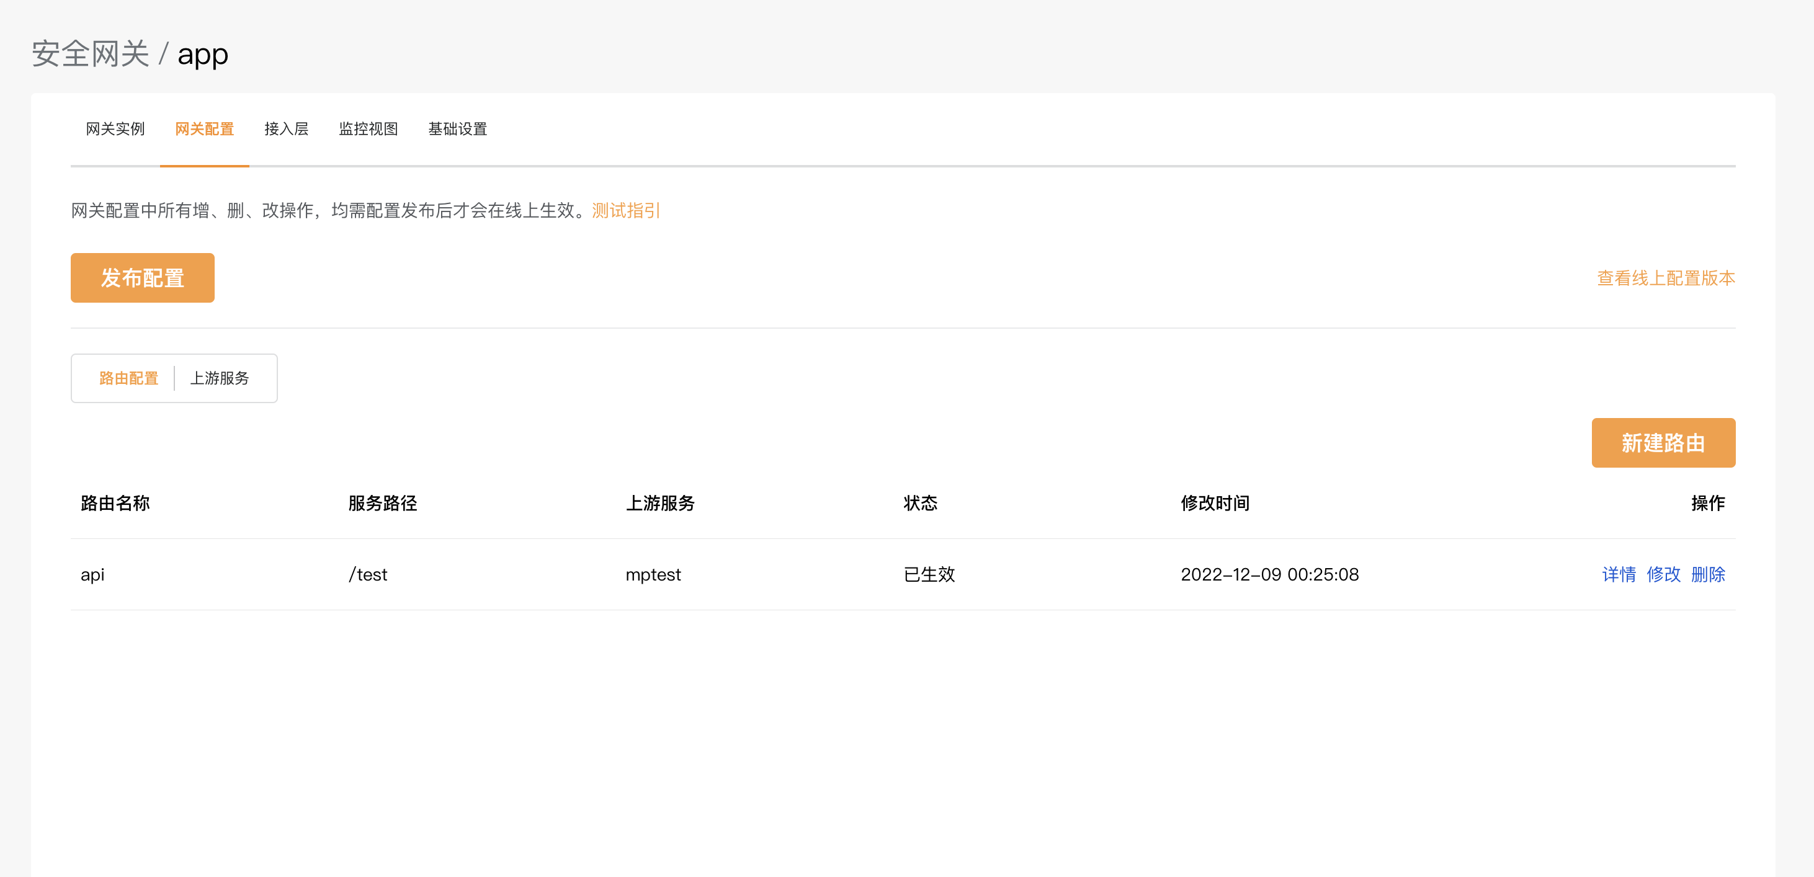
Task: Switch to the 接入层 tab
Action: (286, 129)
